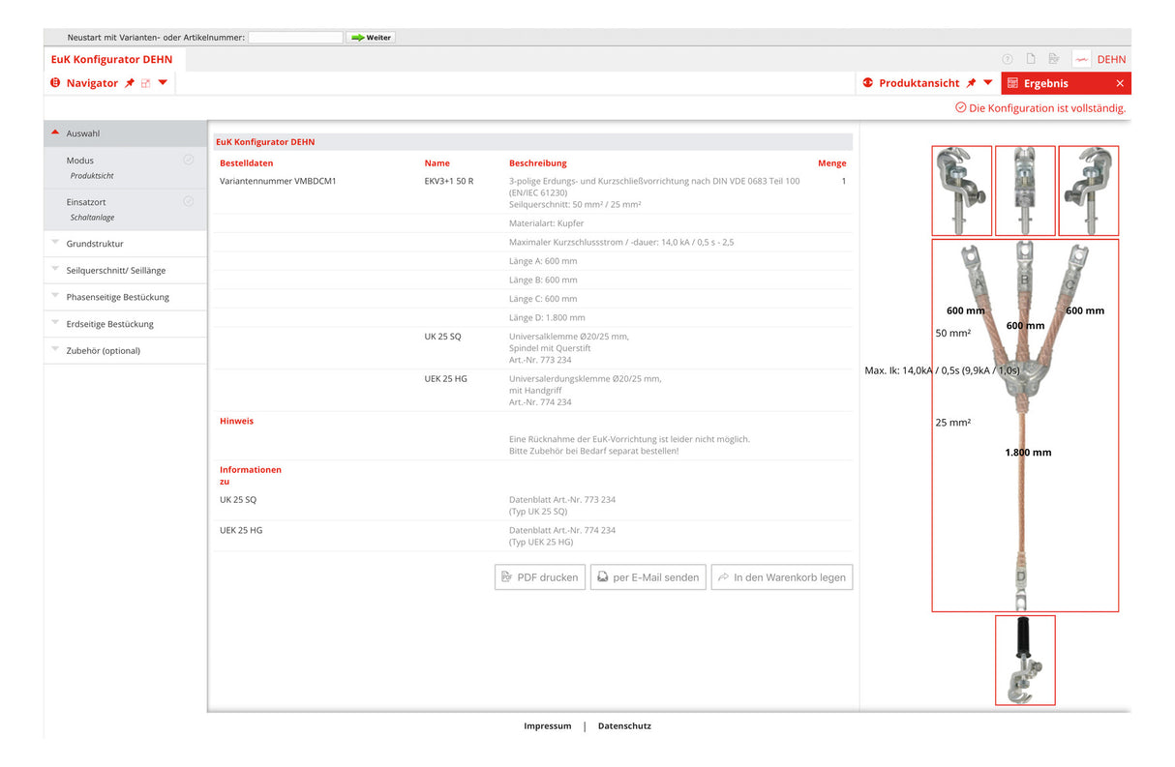Click the green arrow on Weiter button
Image resolution: width=1175 pixels, height=767 pixels.
357,38
